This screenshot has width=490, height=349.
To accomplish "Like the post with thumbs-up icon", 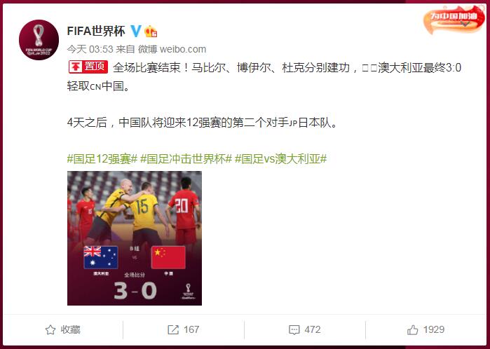I will (x=412, y=329).
